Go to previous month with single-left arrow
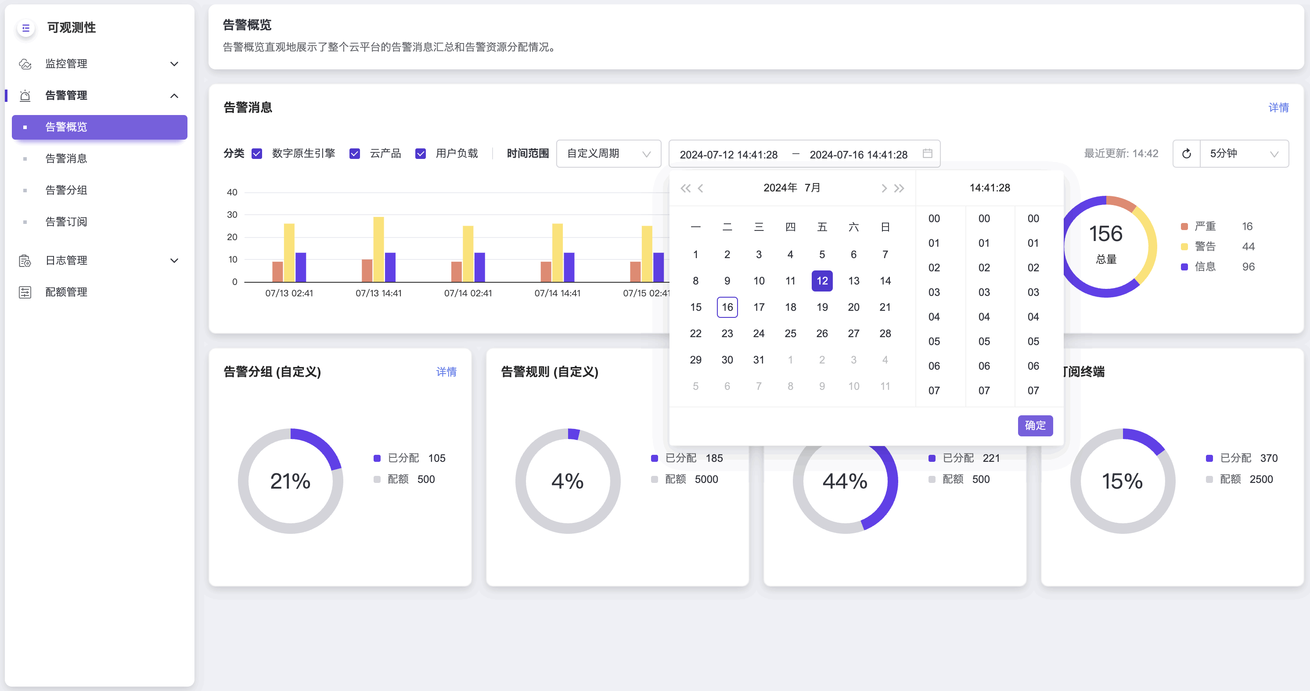The height and width of the screenshot is (691, 1310). 700,188
